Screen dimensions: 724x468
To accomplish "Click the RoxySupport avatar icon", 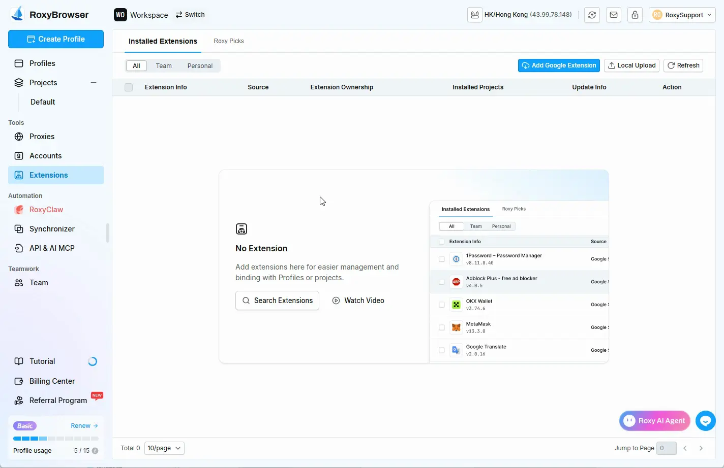I will 657,15.
